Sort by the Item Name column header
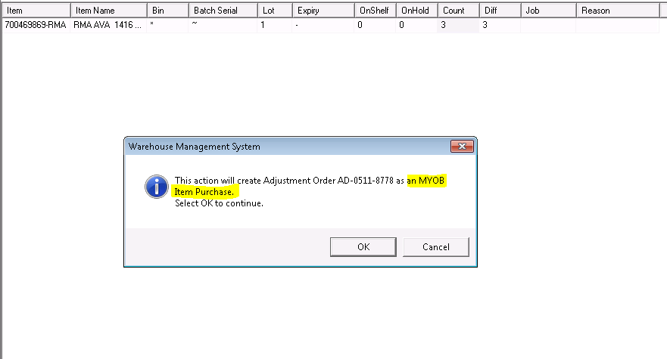This screenshot has height=359, width=667. 109,11
